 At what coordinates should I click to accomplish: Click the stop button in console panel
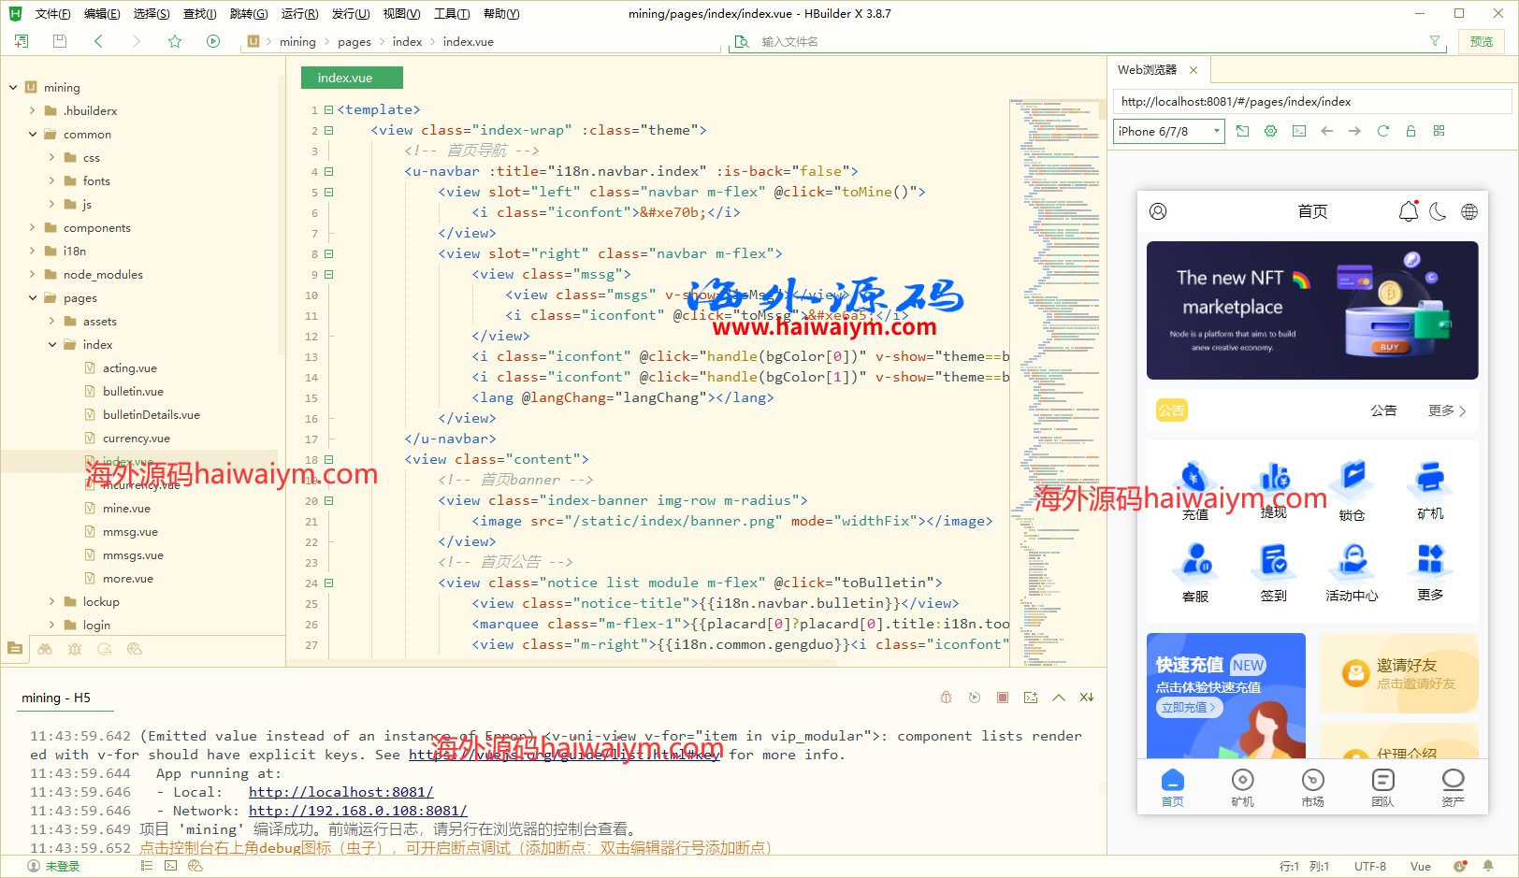point(1002,698)
